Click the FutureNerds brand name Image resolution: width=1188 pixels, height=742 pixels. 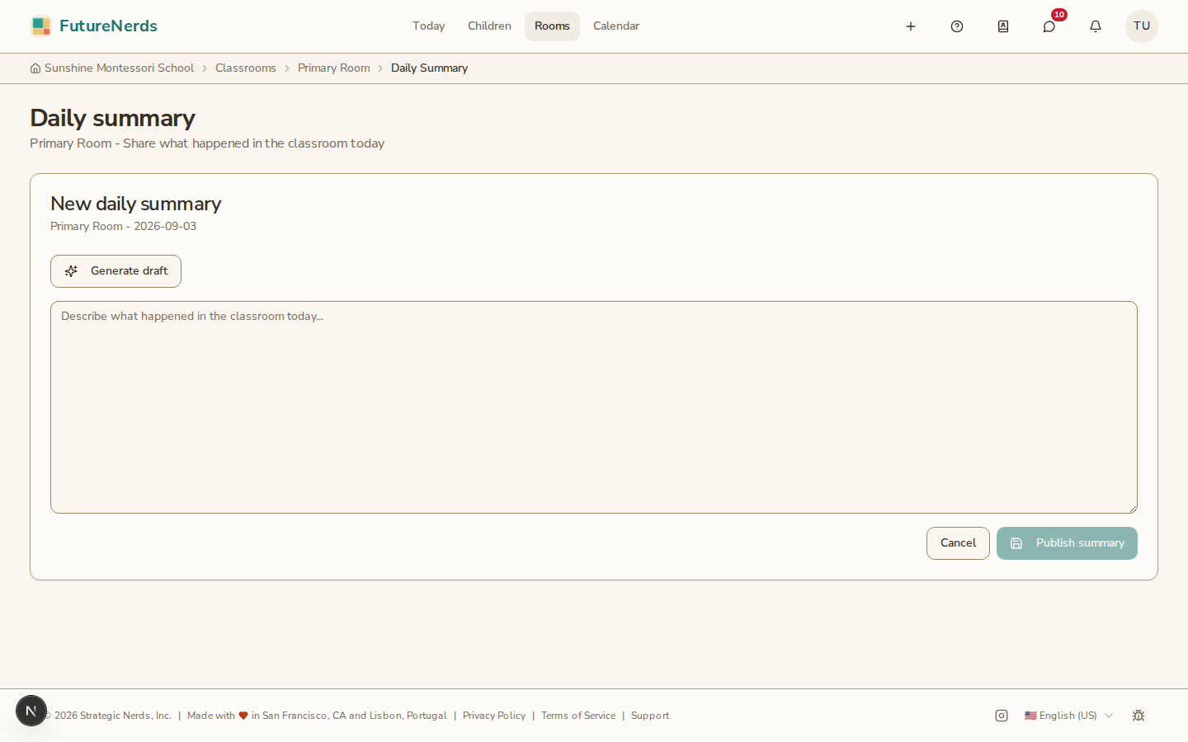click(108, 26)
